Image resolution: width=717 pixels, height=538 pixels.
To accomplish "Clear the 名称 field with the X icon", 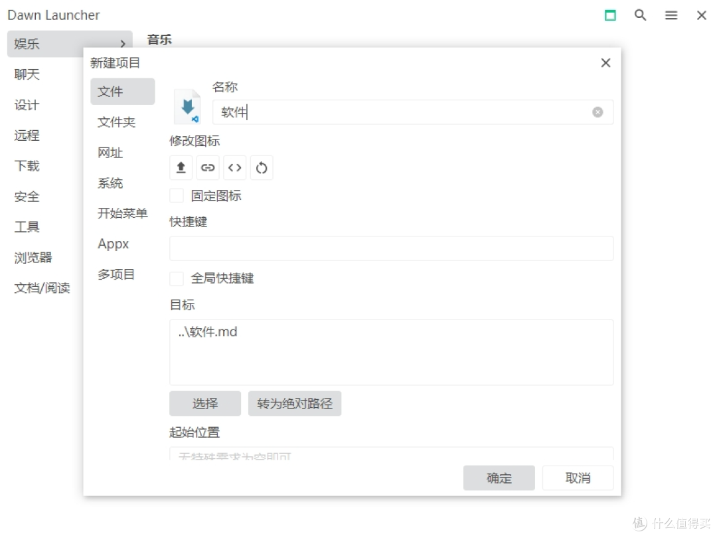I will (597, 112).
